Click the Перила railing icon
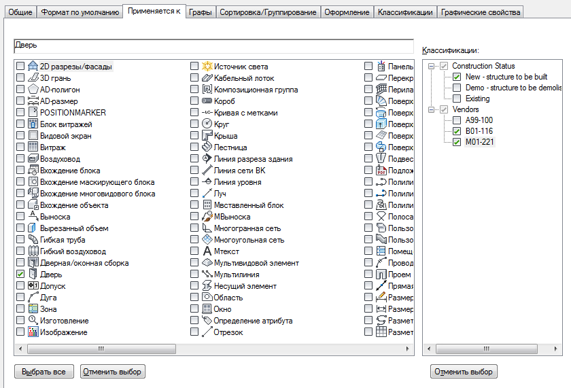The width and height of the screenshot is (571, 388). pyautogui.click(x=381, y=89)
